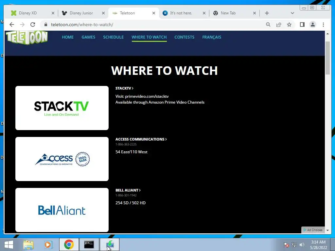Select the WHERE TO WATCH nav item

click(x=149, y=37)
